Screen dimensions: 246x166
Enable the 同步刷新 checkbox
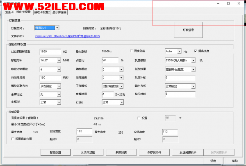pos(132,52)
